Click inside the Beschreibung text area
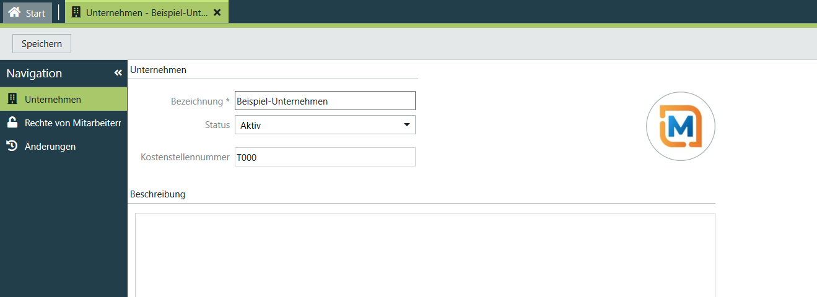This screenshot has height=297, width=817. point(425,254)
